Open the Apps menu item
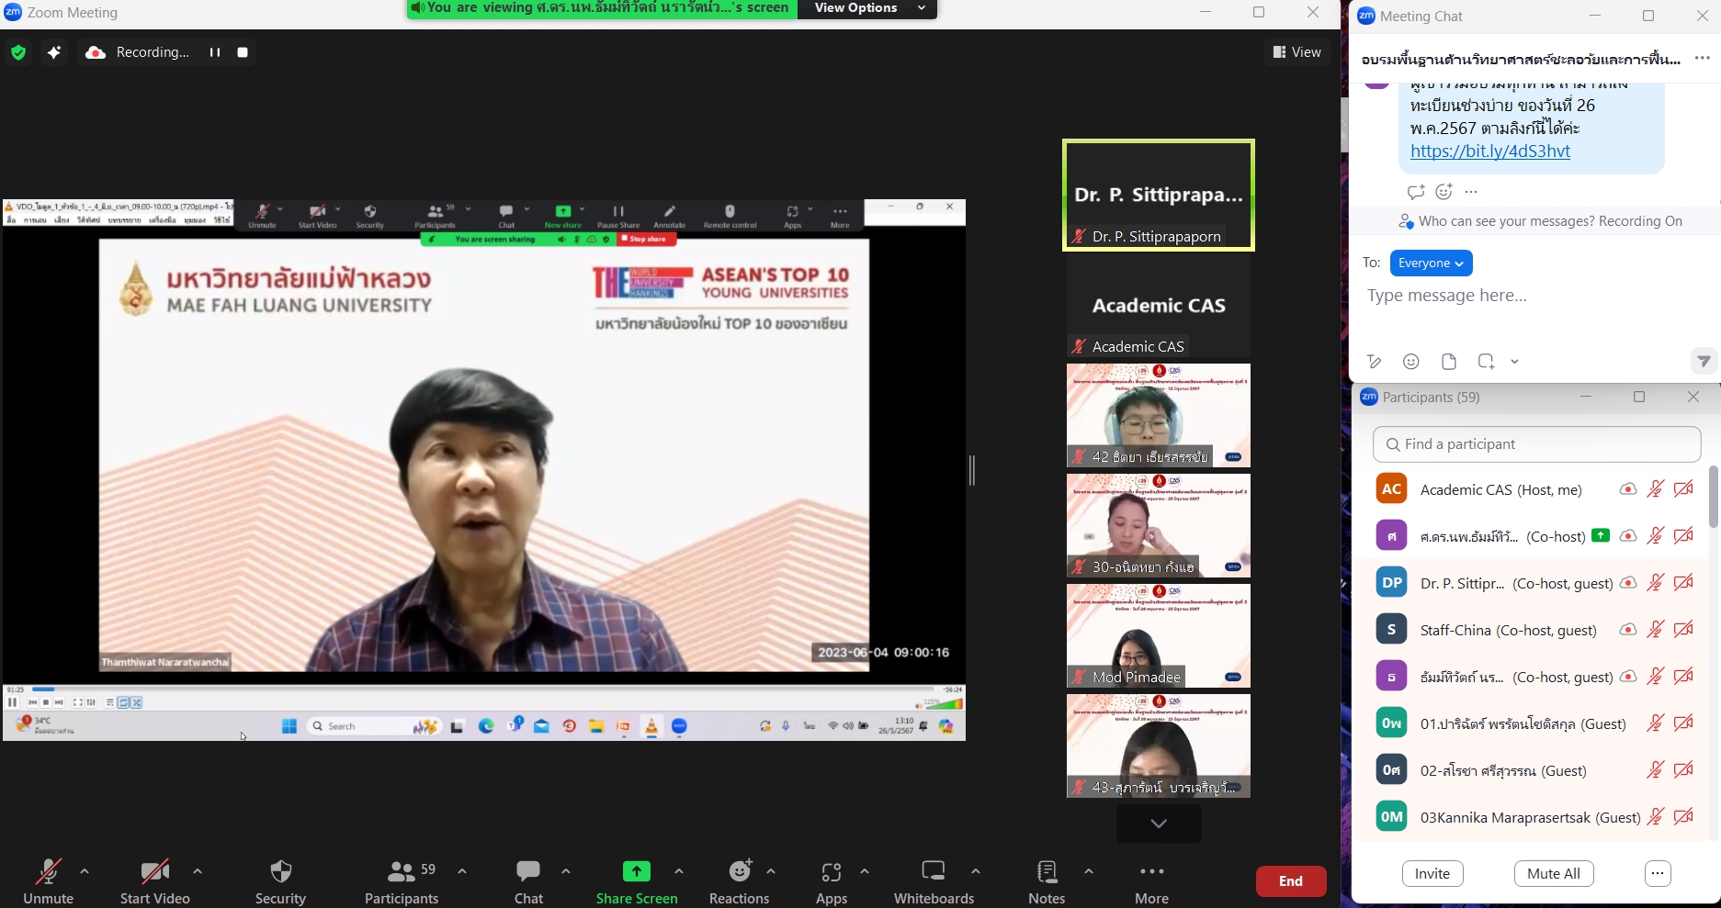 tap(831, 871)
